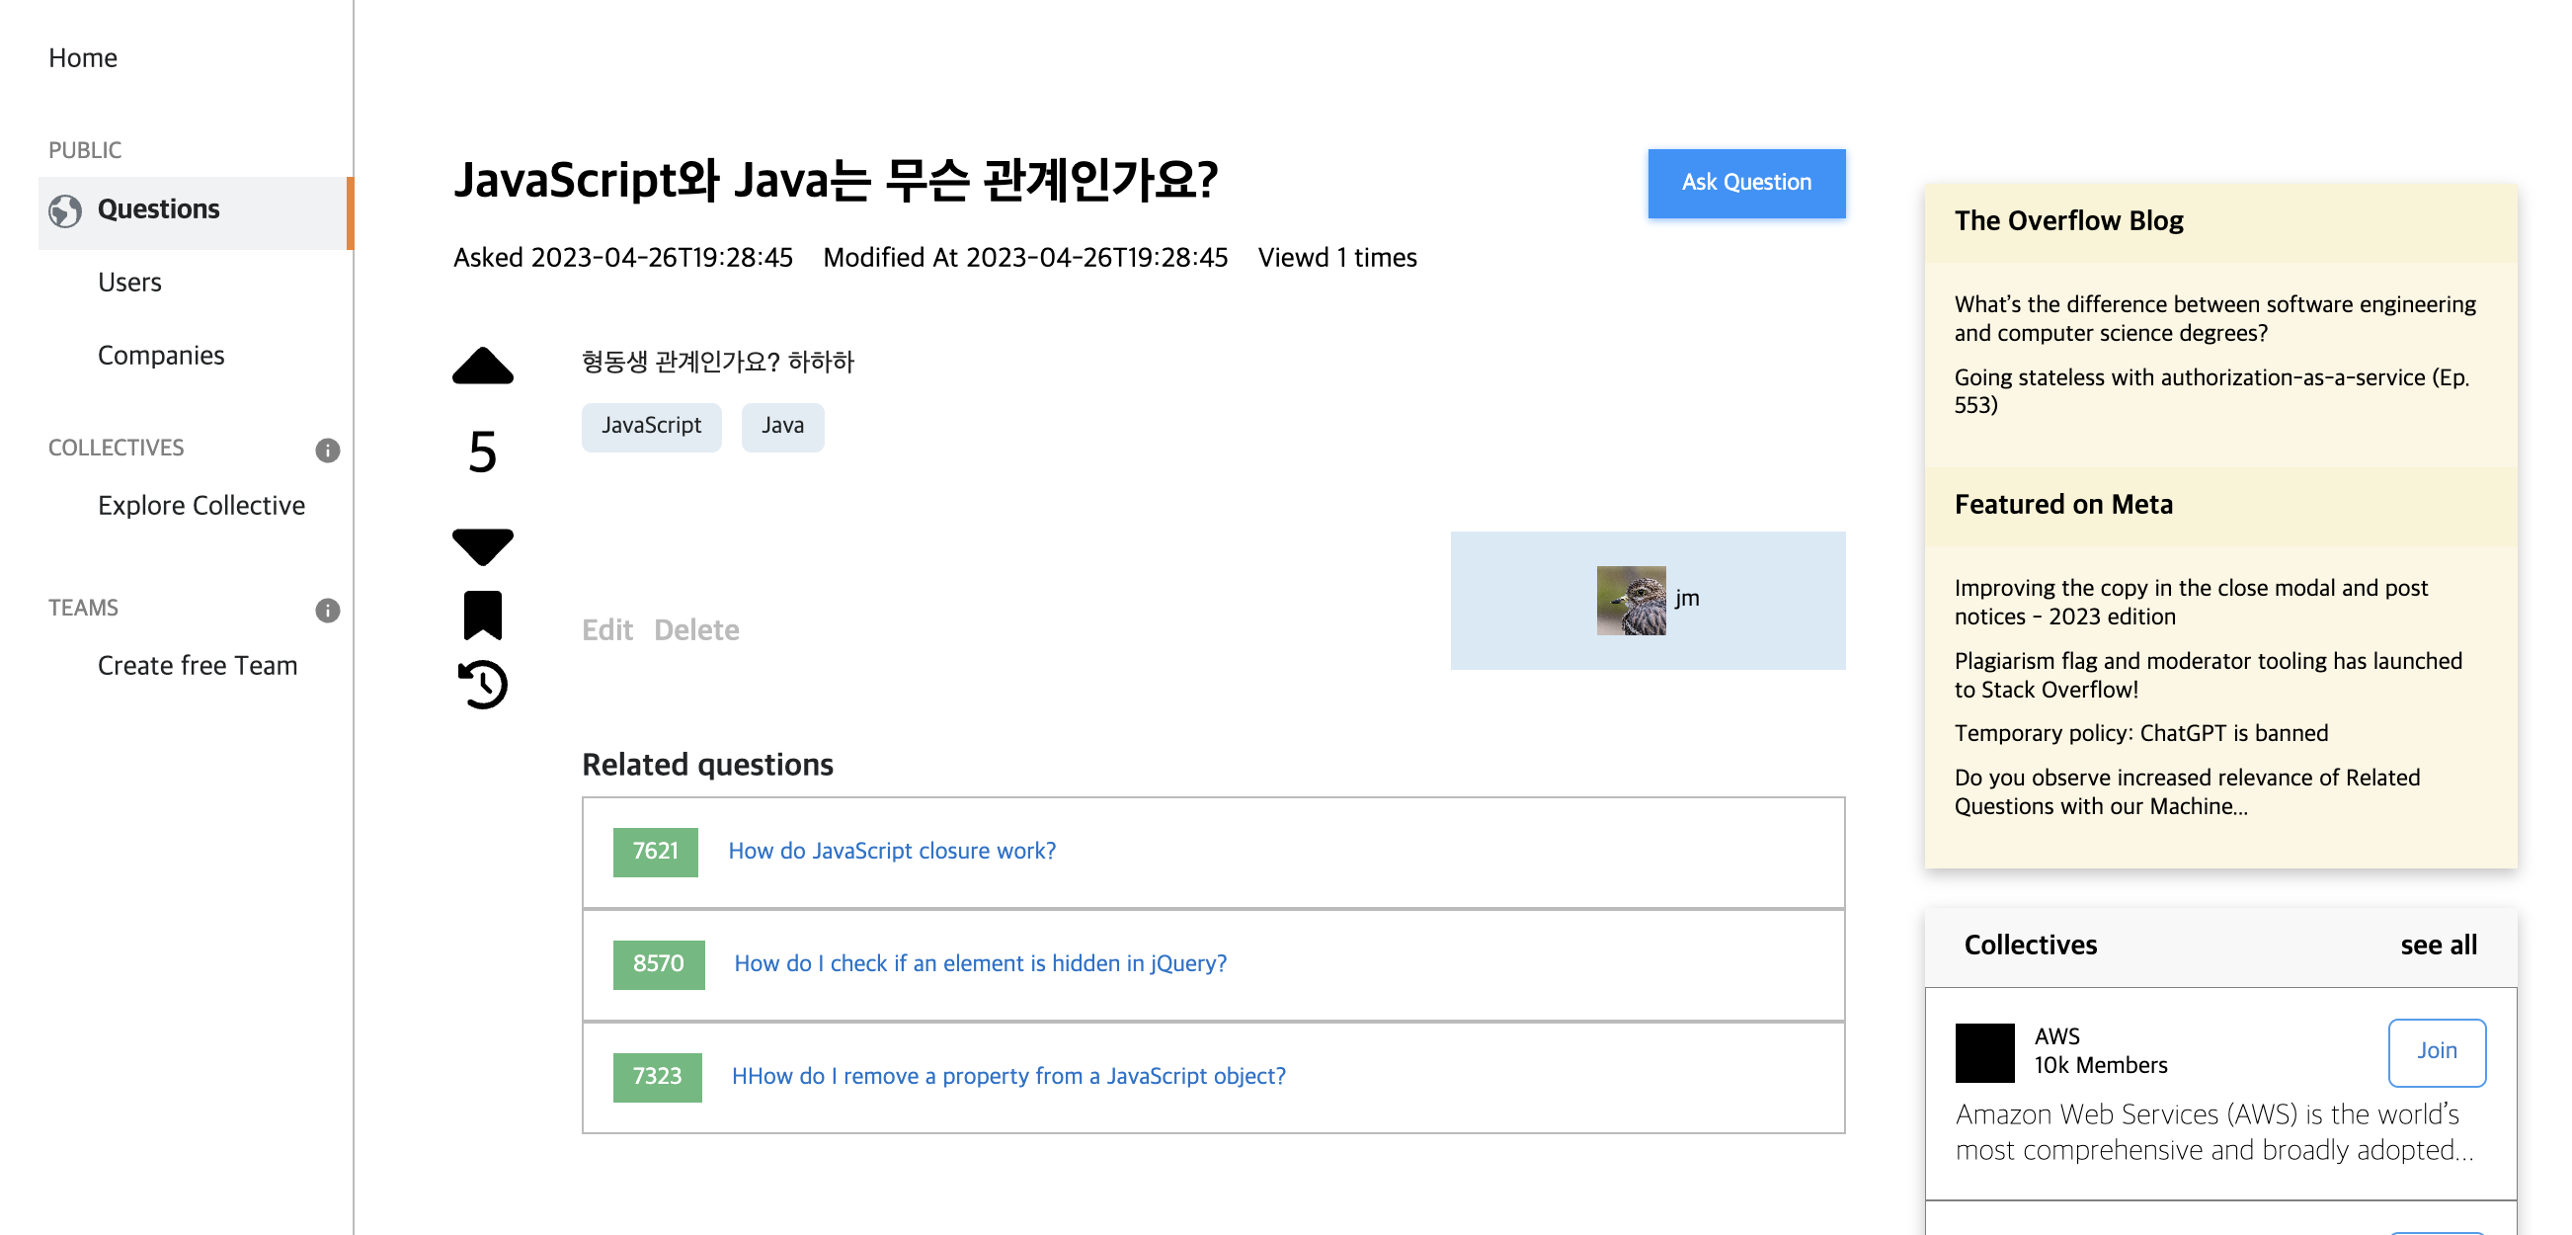Select Create free Team
The width and height of the screenshot is (2572, 1235).
(198, 665)
